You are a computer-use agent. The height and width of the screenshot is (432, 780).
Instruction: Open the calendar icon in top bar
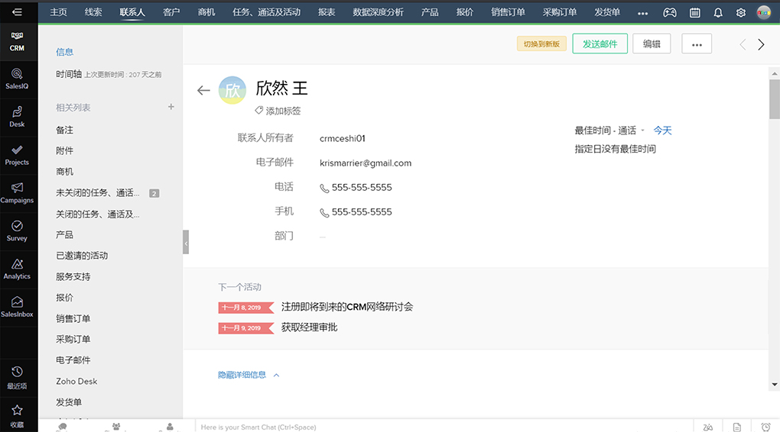click(694, 13)
